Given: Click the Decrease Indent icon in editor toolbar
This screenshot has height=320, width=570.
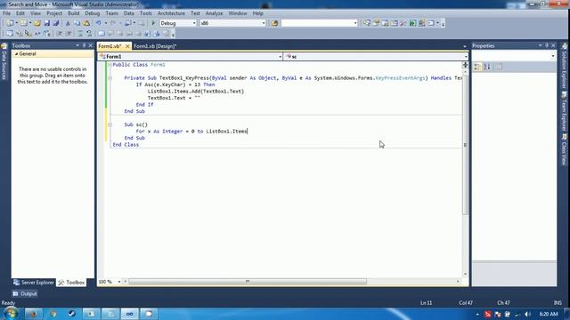Looking at the screenshot, I should [59, 34].
